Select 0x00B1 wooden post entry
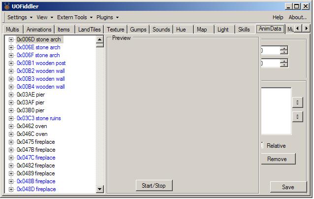The width and height of the screenshot is (314, 199). [x=41, y=63]
